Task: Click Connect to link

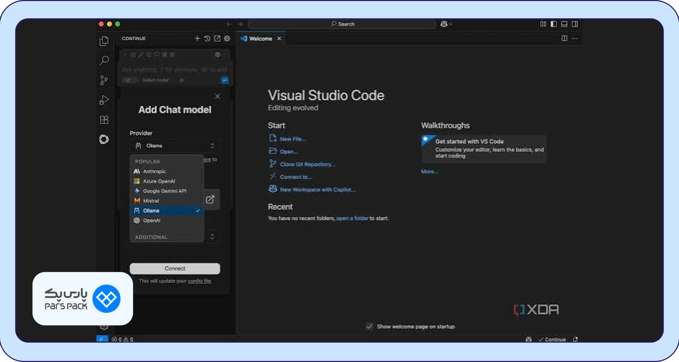Action: click(296, 177)
